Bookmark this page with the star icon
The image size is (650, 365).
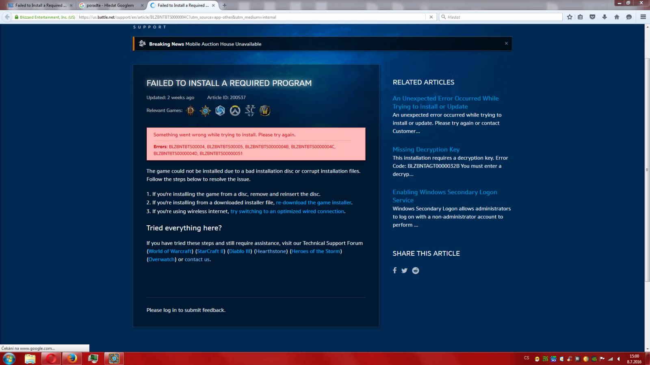click(x=570, y=17)
